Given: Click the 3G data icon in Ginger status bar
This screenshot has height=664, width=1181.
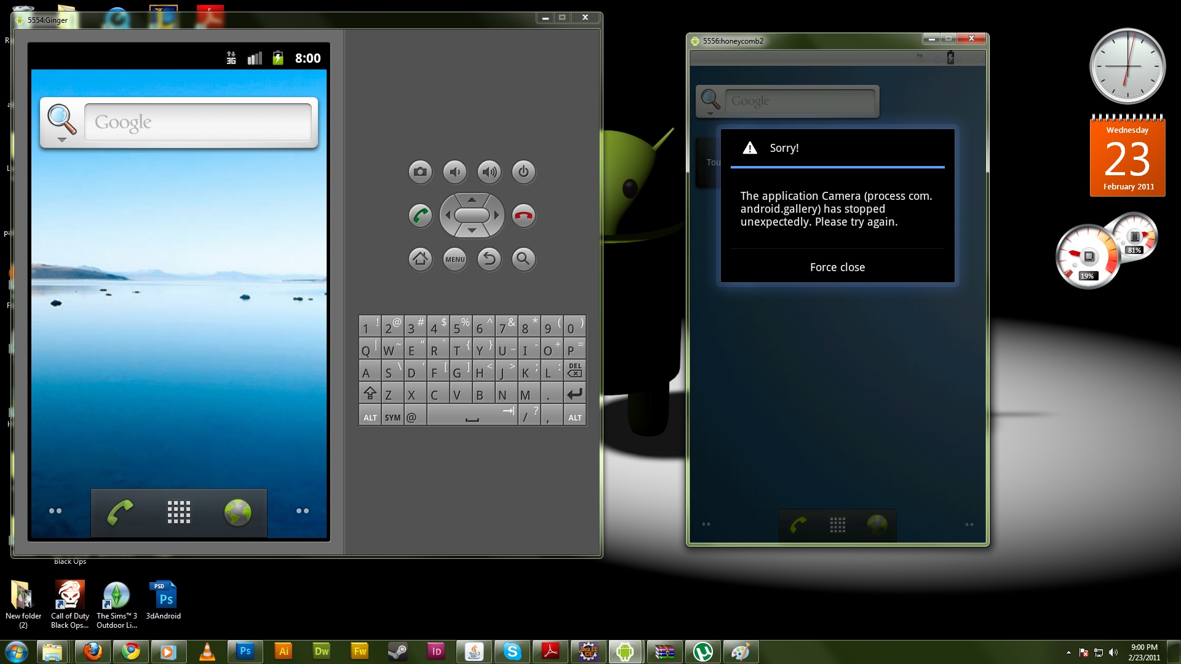Looking at the screenshot, I should [231, 58].
